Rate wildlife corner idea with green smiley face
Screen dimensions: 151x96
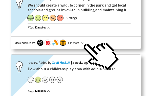[38, 18]
